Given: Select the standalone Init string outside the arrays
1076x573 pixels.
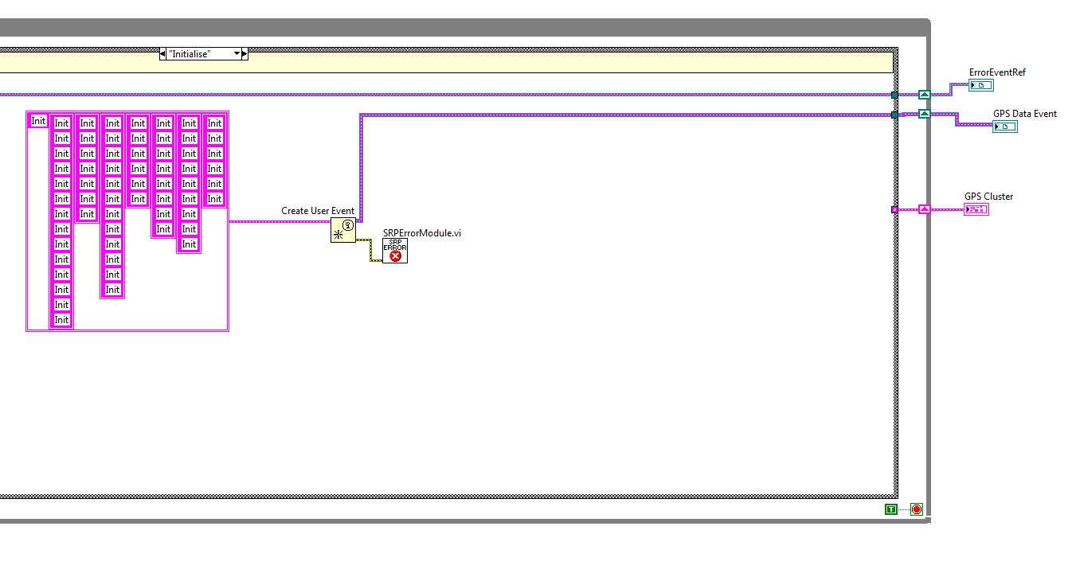Looking at the screenshot, I should coord(38,121).
